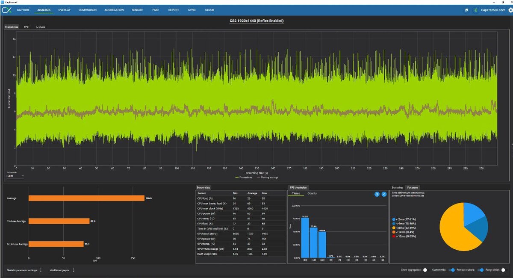Click the 0.1% Low Average bar
Image resolution: width=513 pixels, height=278 pixels.
pyautogui.click(x=56, y=244)
